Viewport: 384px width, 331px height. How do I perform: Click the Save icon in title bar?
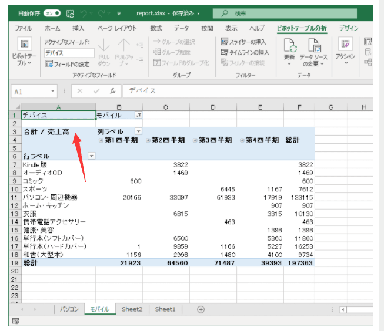pyautogui.click(x=71, y=13)
